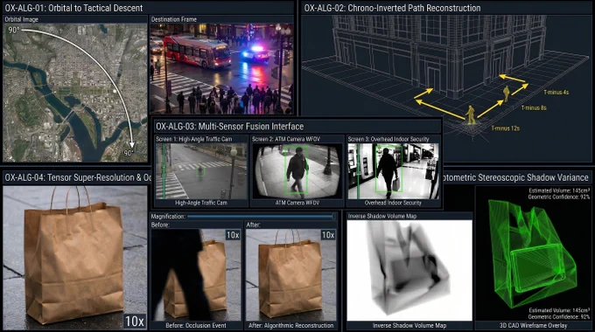
Task: Click the Orbital Image satellite map
Action: (75, 93)
